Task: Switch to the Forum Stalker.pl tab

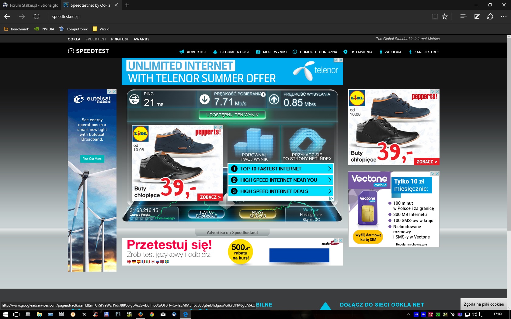Action: point(30,5)
